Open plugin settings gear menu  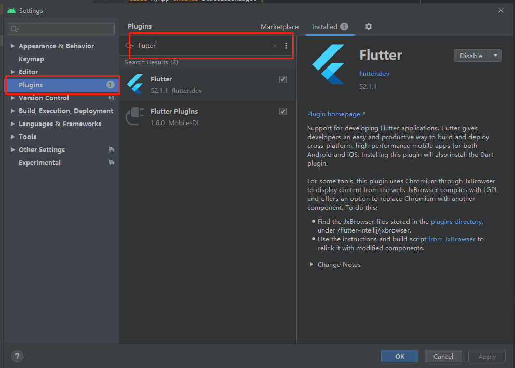369,26
